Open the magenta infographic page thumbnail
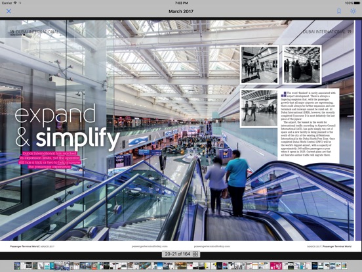The image size is (362, 272). pyautogui.click(x=276, y=265)
